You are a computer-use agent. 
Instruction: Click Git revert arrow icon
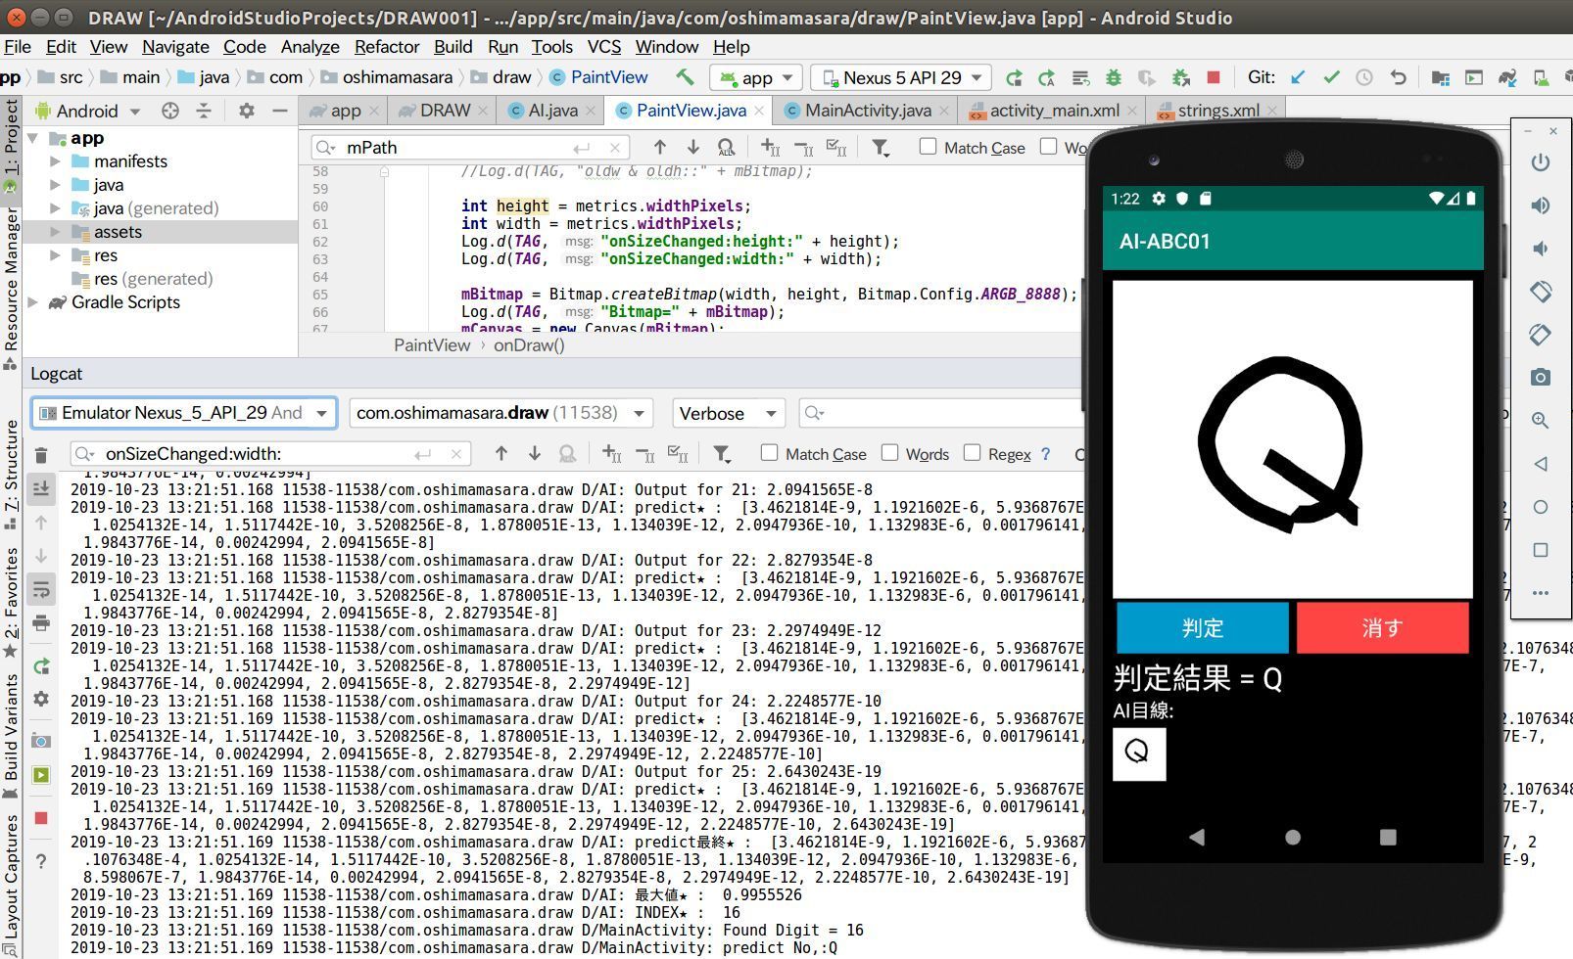point(1398,77)
